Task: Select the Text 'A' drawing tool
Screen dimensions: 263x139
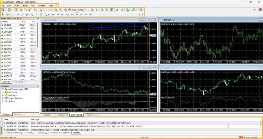Action: point(36,14)
